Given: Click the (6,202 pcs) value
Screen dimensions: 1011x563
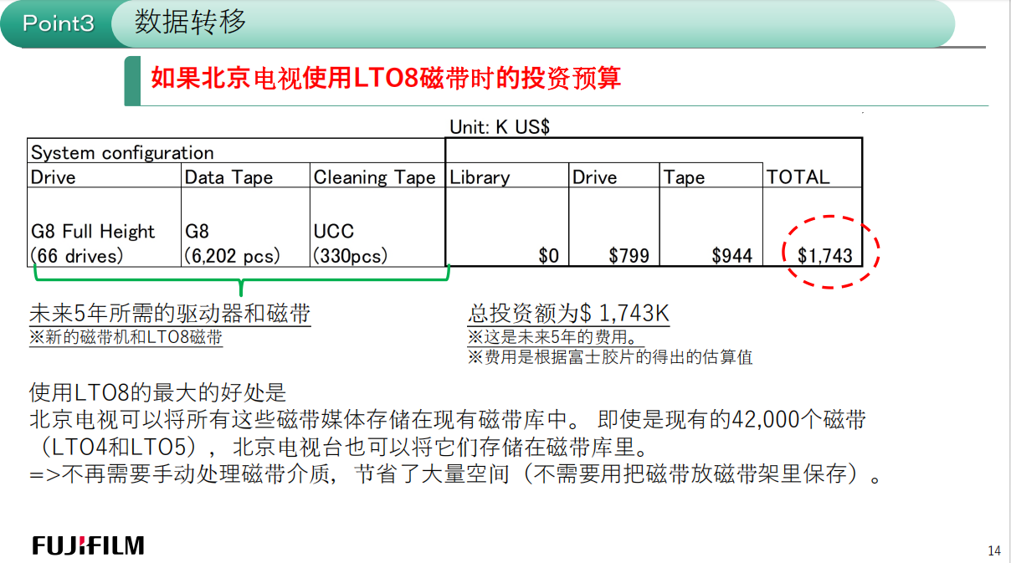Looking at the screenshot, I should 233,256.
